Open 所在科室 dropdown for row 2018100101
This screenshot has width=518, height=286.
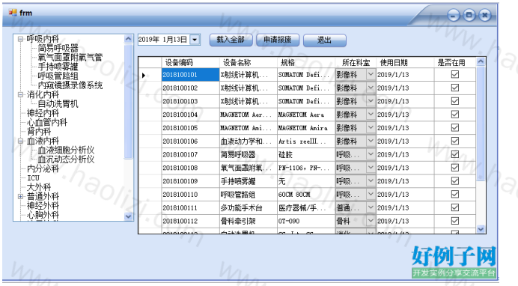point(371,75)
